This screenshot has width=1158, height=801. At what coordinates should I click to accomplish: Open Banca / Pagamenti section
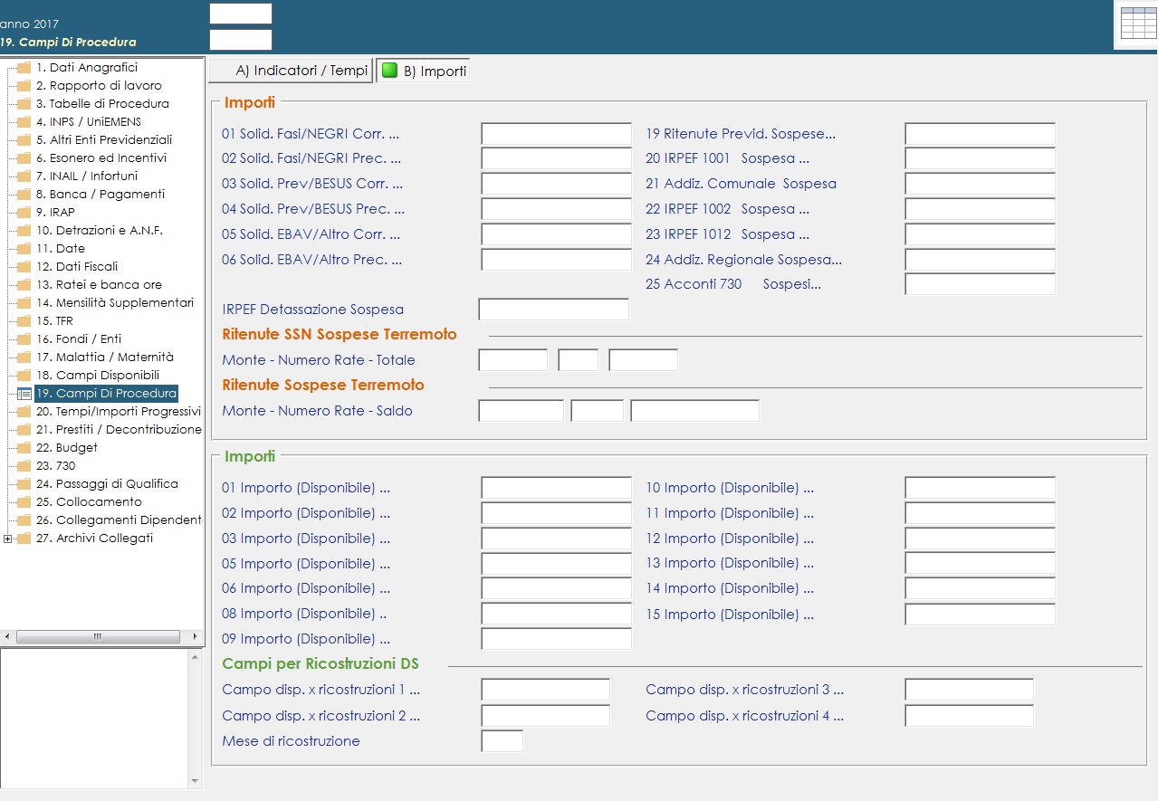pyautogui.click(x=100, y=195)
